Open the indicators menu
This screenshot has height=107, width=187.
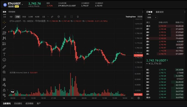[x=65, y=17]
